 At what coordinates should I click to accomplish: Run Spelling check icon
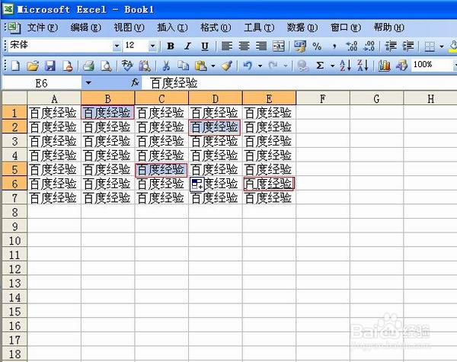point(127,66)
